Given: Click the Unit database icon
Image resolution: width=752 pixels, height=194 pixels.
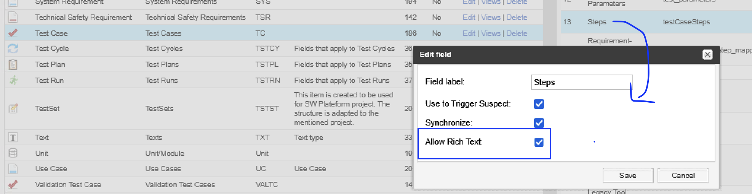Looking at the screenshot, I should pyautogui.click(x=13, y=153).
